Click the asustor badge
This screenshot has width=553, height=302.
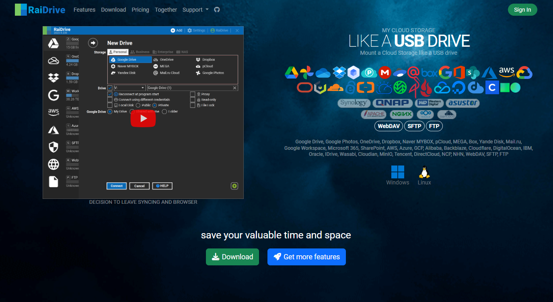(463, 103)
